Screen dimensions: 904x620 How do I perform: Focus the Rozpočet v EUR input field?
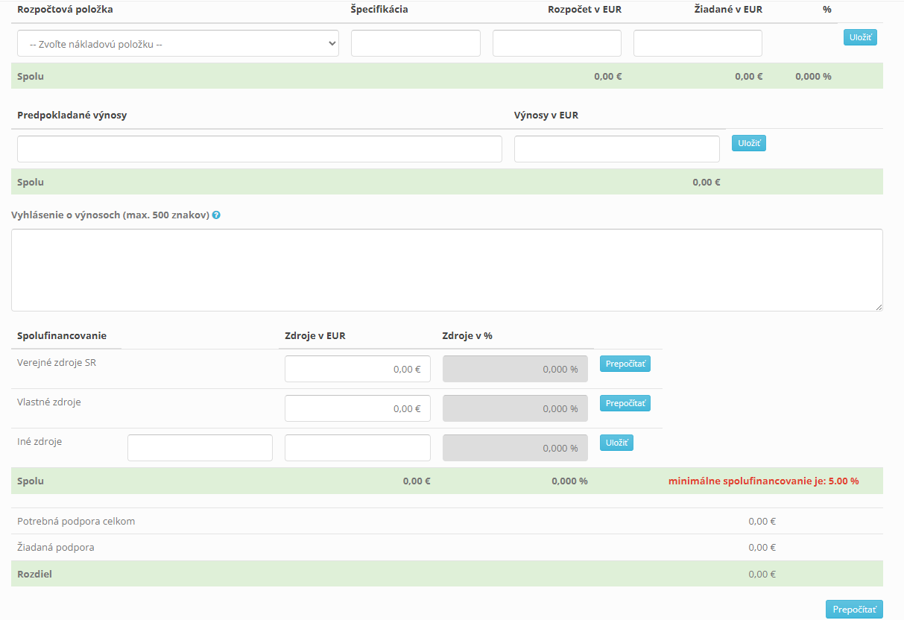(557, 44)
